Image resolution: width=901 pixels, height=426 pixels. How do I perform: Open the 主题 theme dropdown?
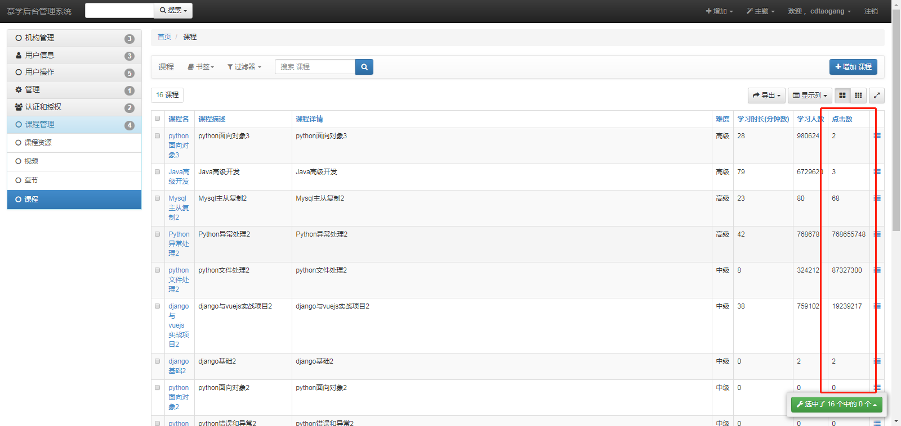point(761,11)
